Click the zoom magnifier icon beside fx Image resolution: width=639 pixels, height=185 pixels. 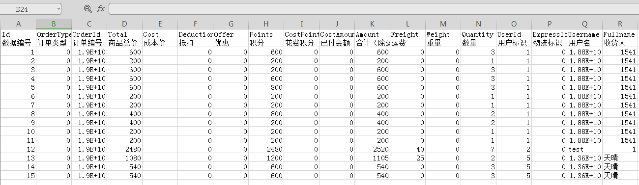click(88, 9)
